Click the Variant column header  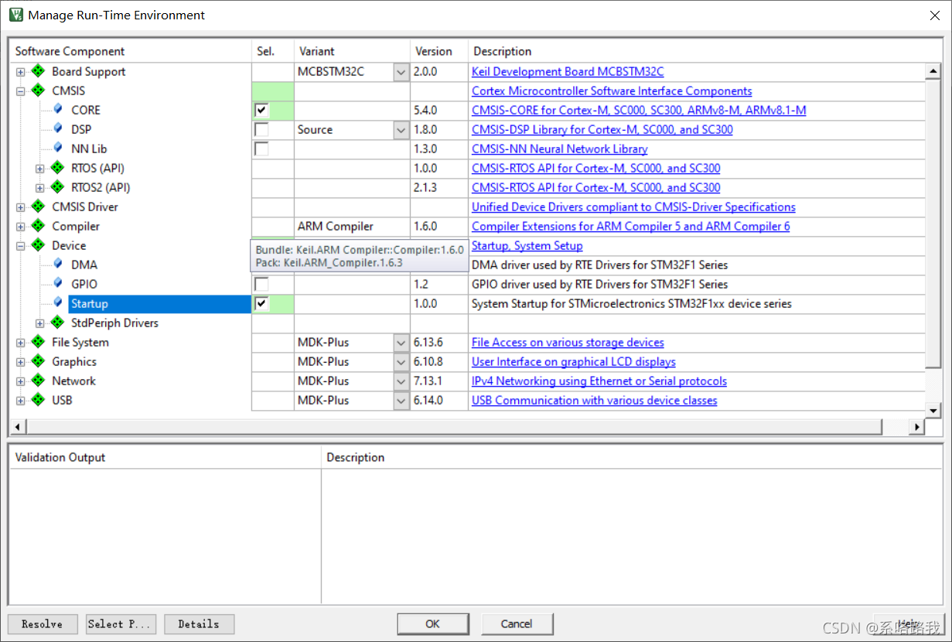353,51
